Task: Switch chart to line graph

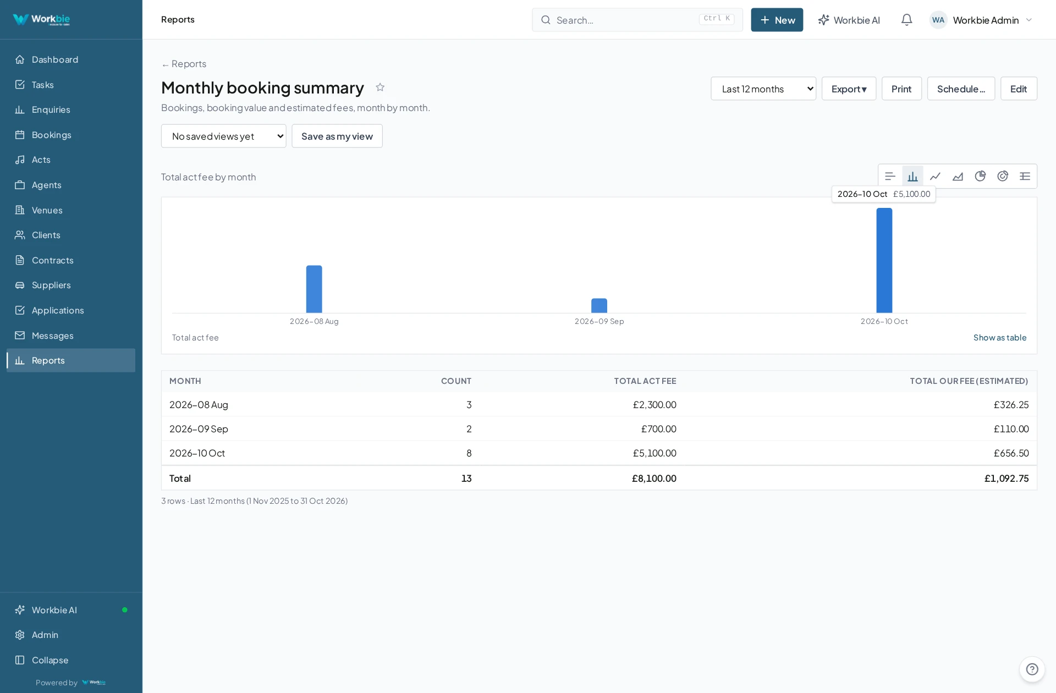Action: click(935, 177)
